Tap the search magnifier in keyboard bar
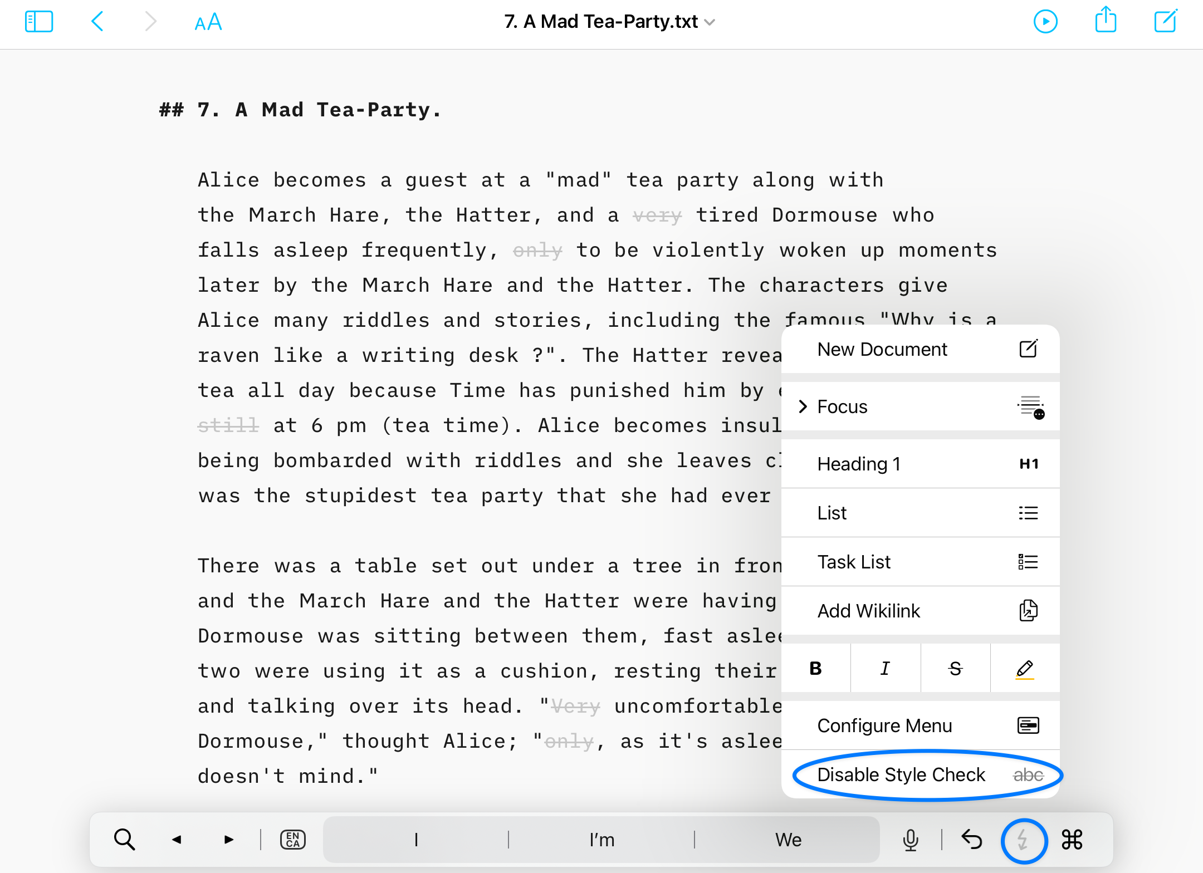The height and width of the screenshot is (873, 1203). 124,840
